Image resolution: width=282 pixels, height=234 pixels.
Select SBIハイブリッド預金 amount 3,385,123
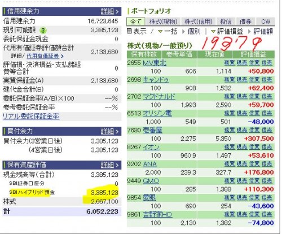tap(104, 193)
